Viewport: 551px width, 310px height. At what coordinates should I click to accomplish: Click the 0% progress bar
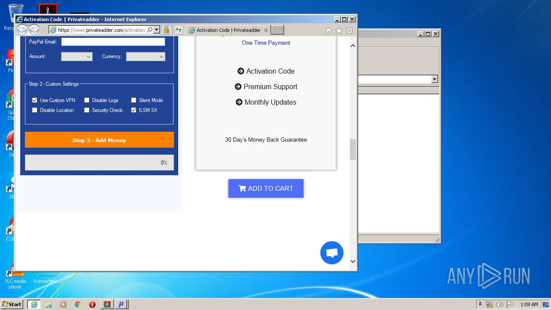point(99,163)
